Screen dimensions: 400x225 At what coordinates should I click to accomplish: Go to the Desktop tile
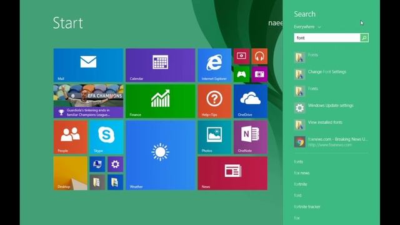coord(71,173)
